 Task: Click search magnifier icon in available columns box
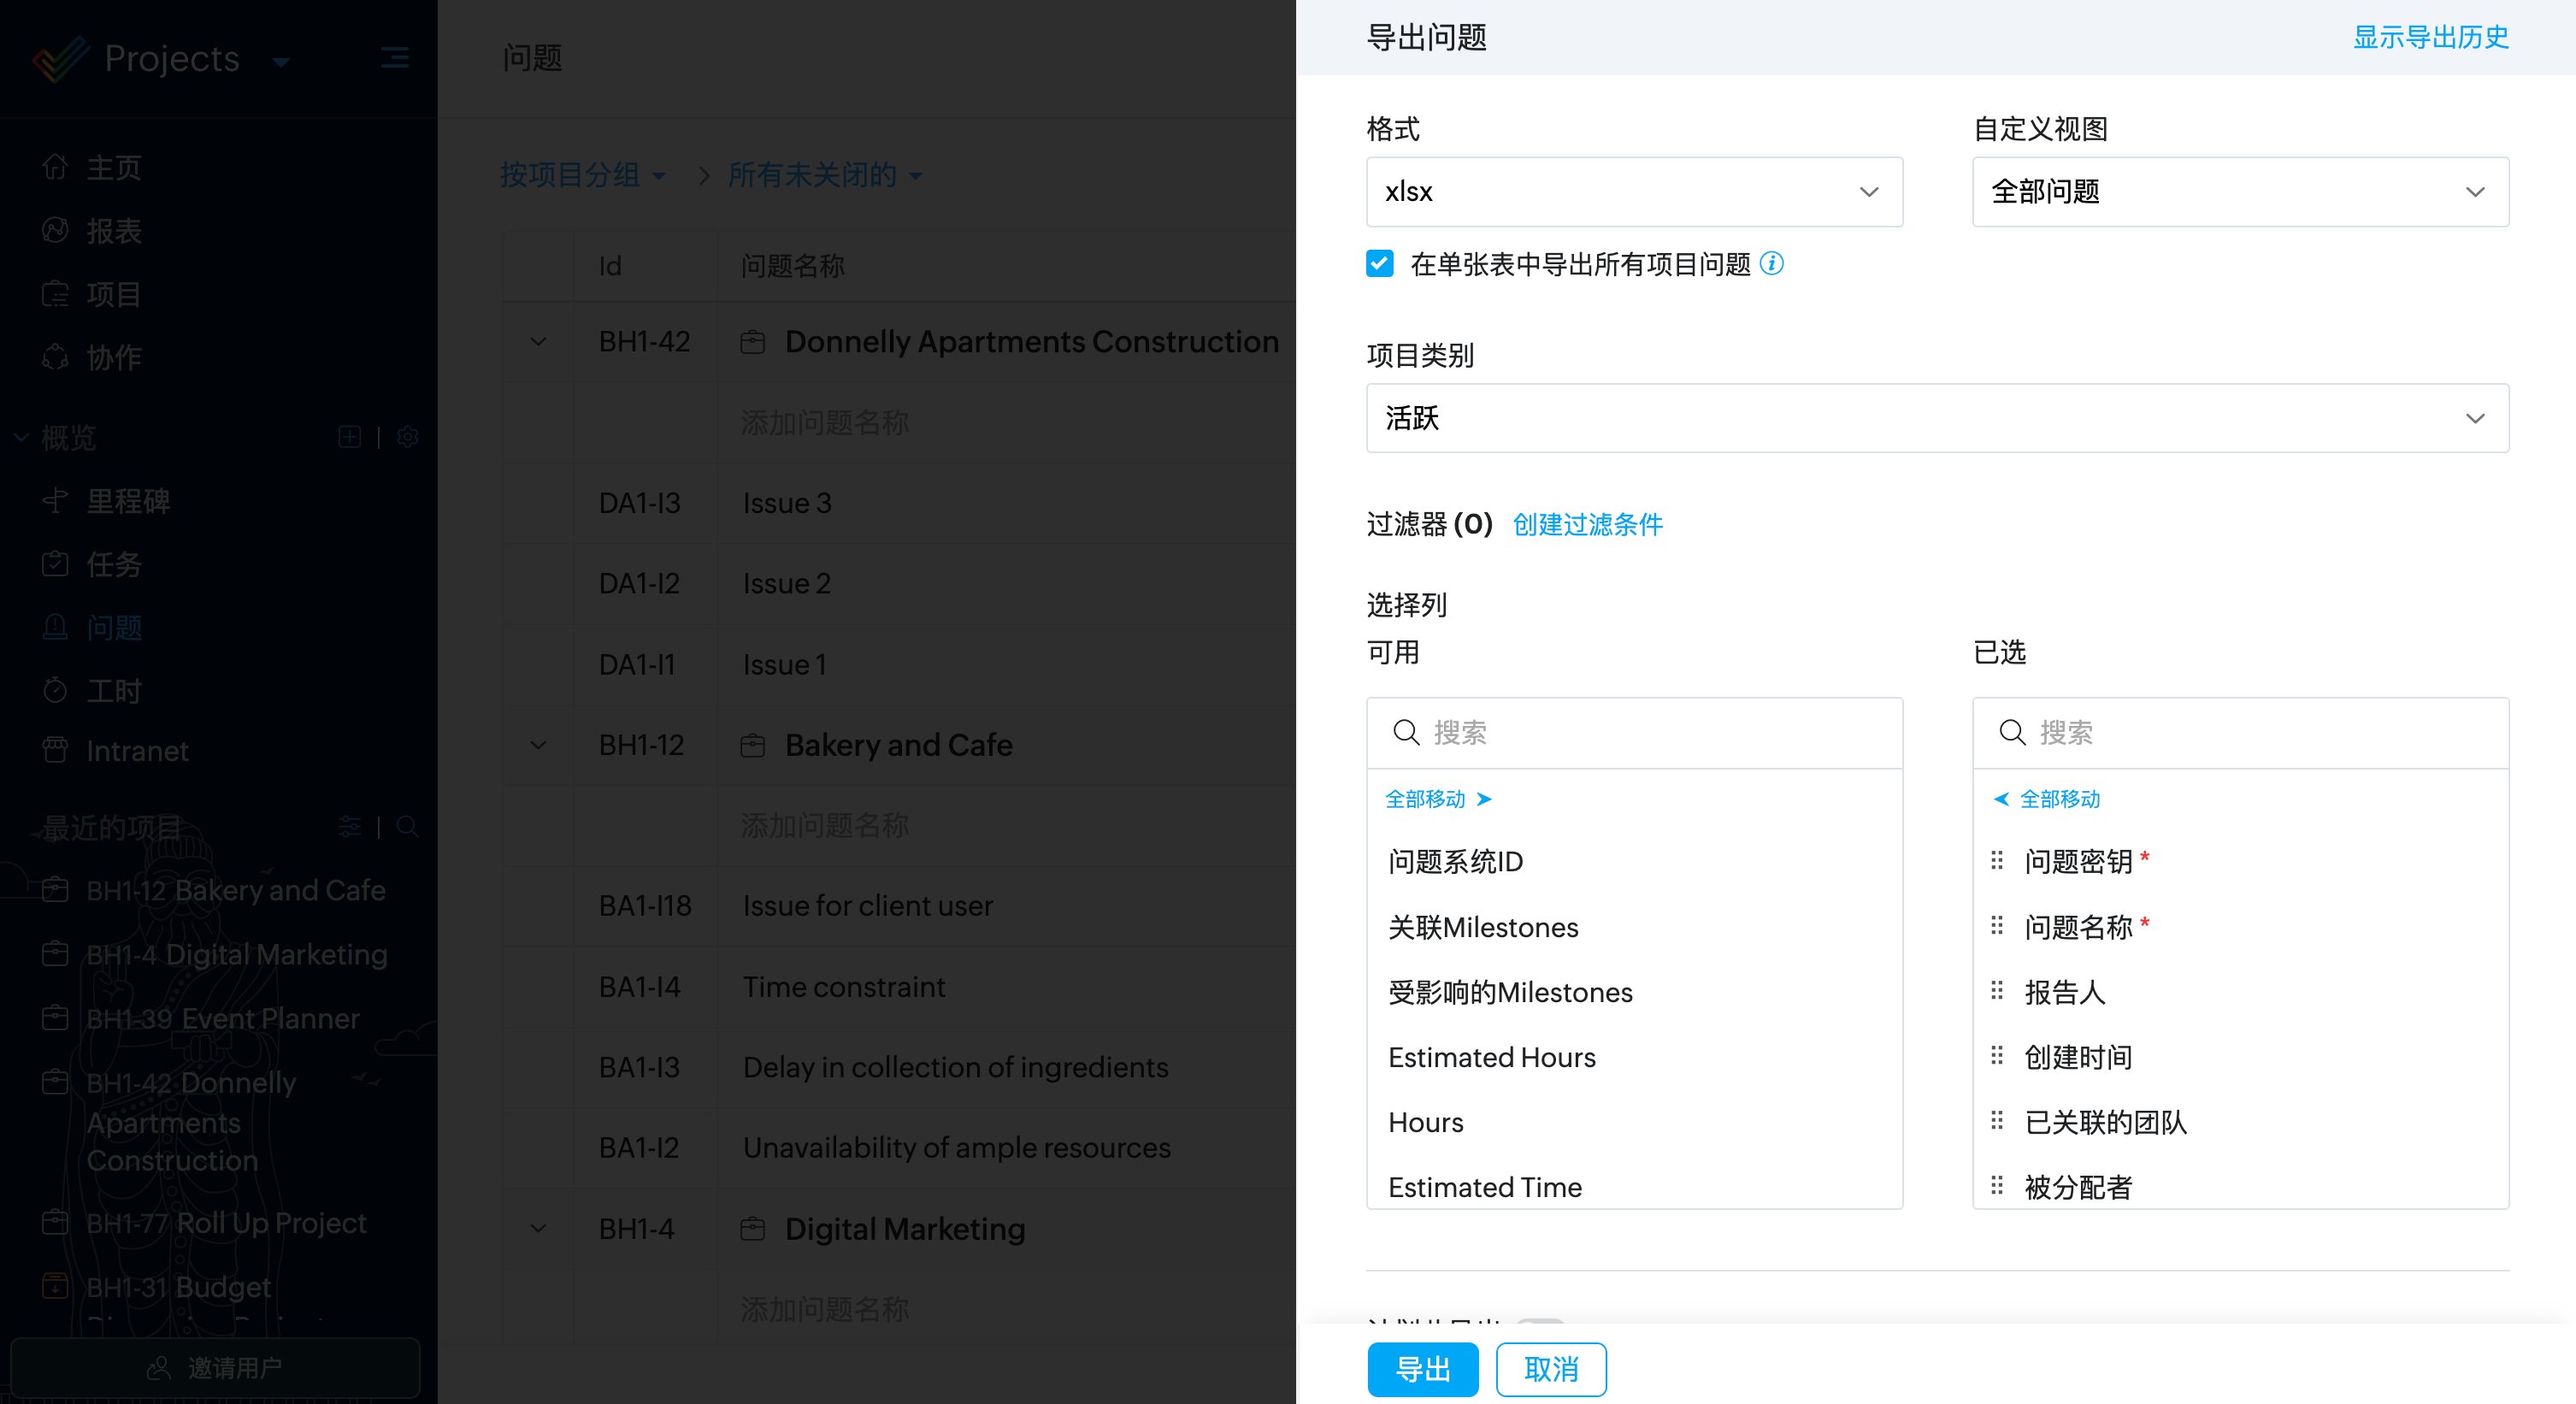coord(1406,733)
